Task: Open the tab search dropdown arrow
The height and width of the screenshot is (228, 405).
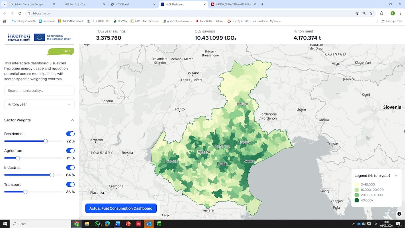Action: [x=4, y=4]
